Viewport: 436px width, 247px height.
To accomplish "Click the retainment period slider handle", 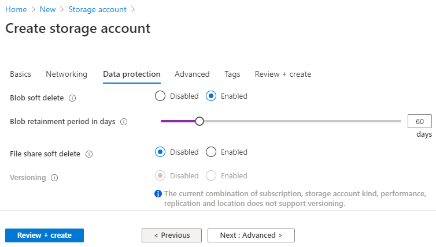I will click(x=199, y=121).
